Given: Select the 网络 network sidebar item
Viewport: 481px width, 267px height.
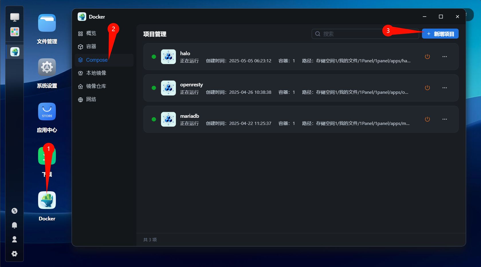Looking at the screenshot, I should coord(91,99).
